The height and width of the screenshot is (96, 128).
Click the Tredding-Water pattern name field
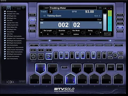point(73,8)
